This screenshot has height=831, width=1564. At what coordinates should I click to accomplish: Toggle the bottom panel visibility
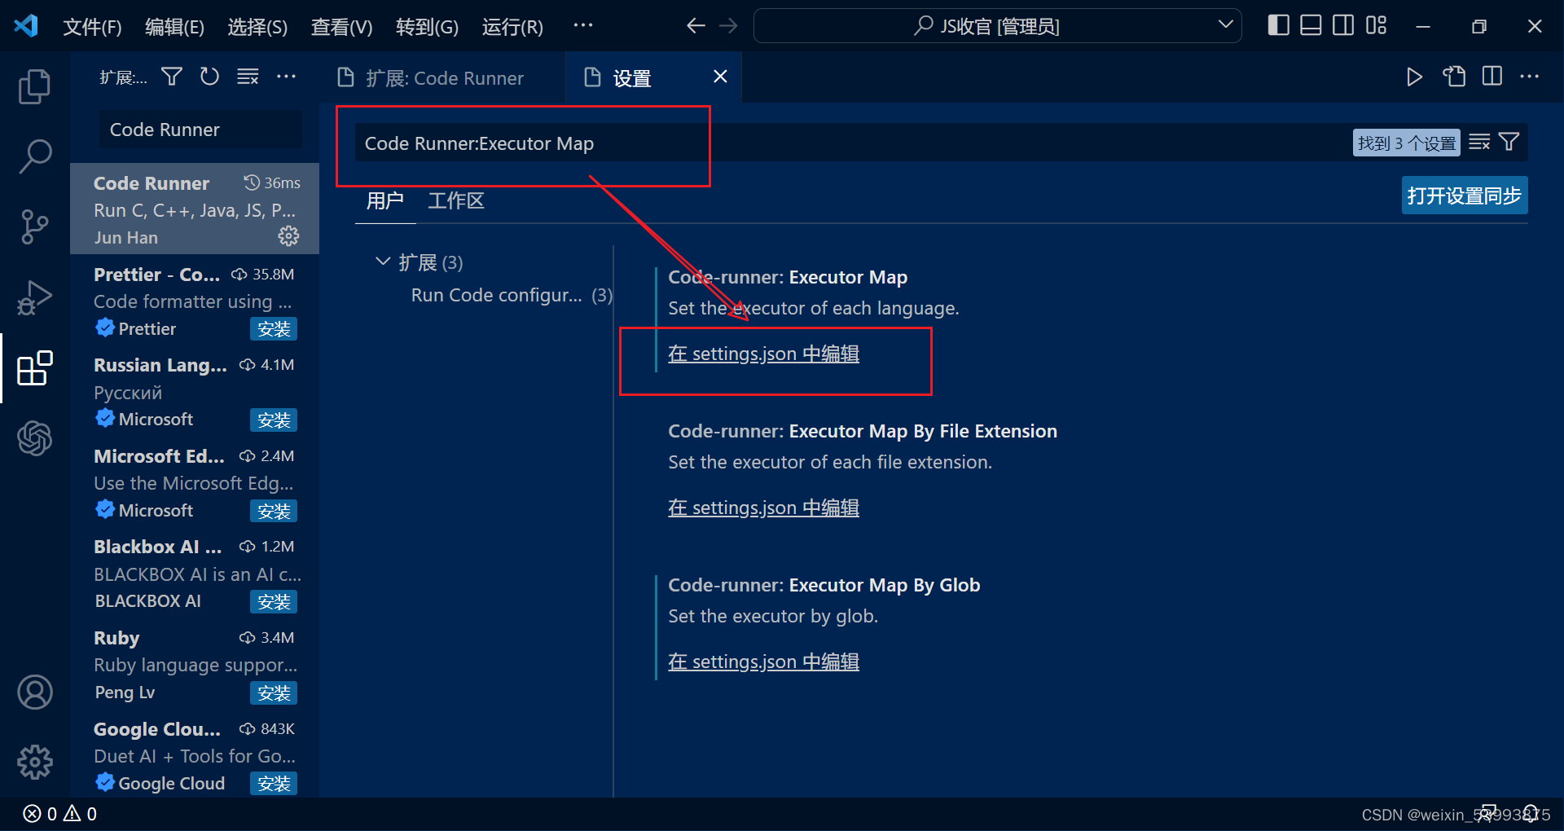pyautogui.click(x=1310, y=25)
